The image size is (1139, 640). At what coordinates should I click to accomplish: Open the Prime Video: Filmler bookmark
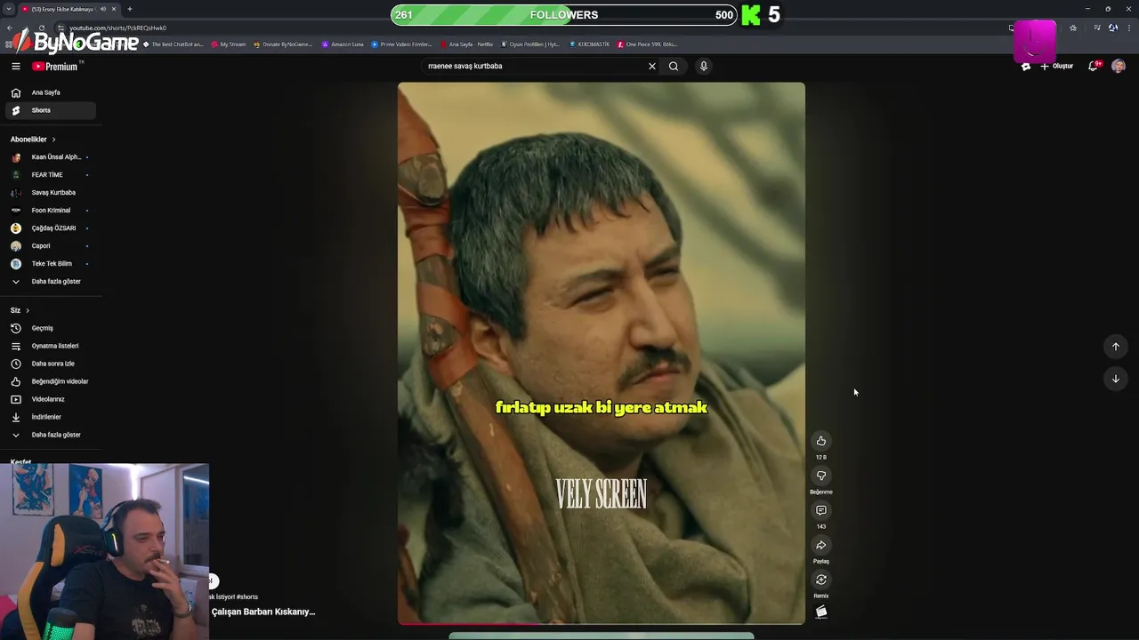coord(402,44)
